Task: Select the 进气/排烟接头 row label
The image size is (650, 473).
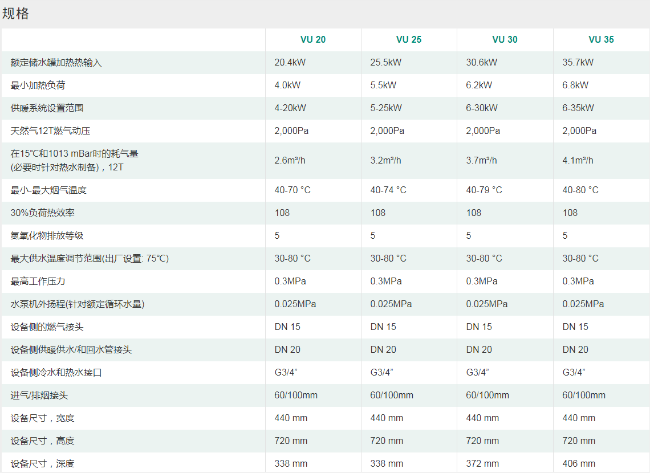Action: tap(39, 395)
